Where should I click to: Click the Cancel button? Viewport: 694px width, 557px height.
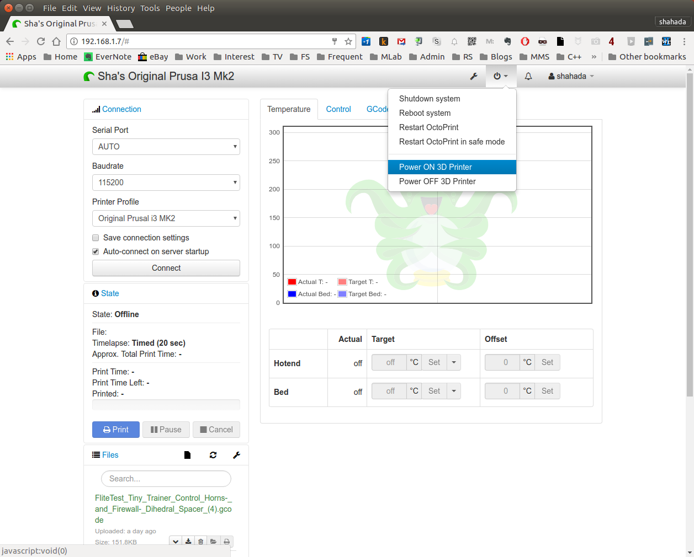coord(216,430)
